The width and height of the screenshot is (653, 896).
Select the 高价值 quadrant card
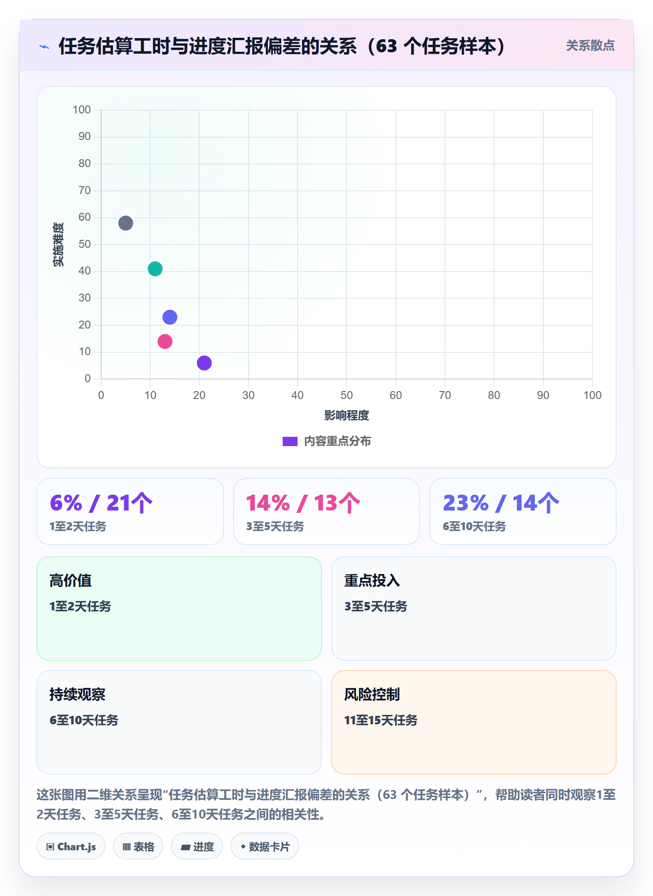(x=179, y=609)
